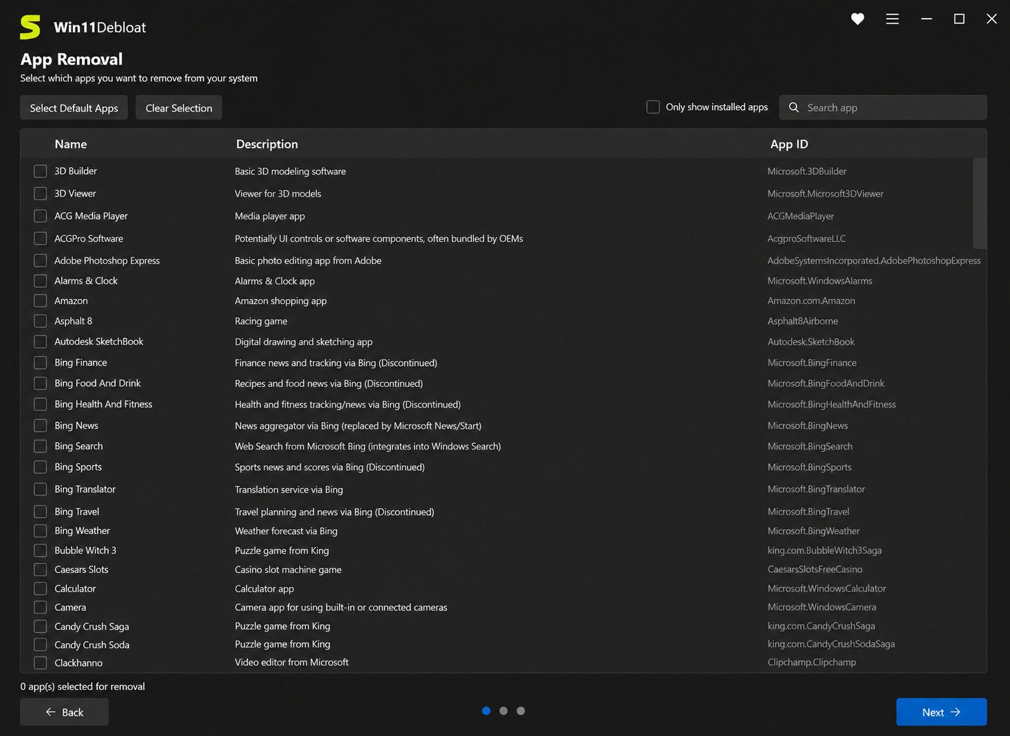Click Select Default Apps button
1010x736 pixels.
tap(74, 108)
